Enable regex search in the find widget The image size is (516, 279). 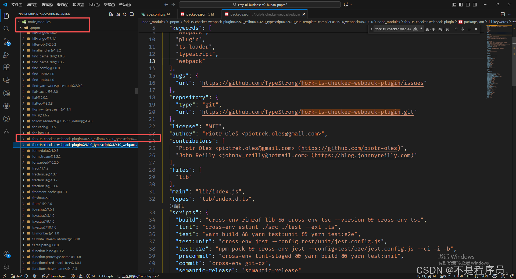click(x=421, y=29)
